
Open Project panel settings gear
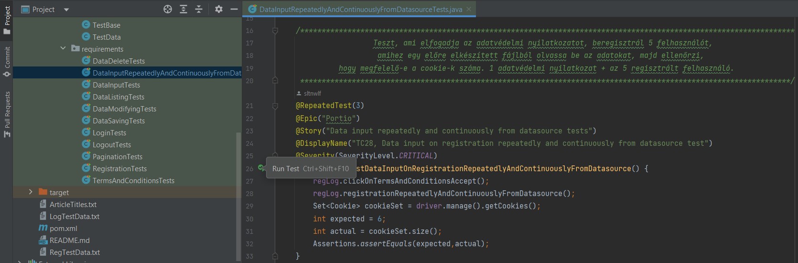(219, 9)
